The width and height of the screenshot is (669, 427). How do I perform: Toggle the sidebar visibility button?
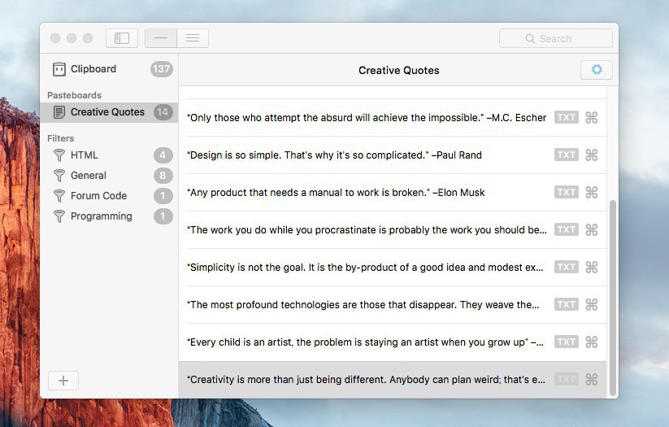122,38
